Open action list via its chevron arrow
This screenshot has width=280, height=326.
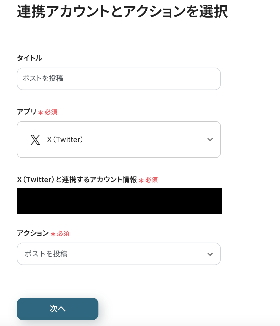[x=210, y=254]
